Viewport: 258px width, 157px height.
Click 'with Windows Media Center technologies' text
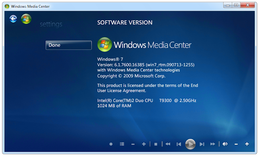138,70
